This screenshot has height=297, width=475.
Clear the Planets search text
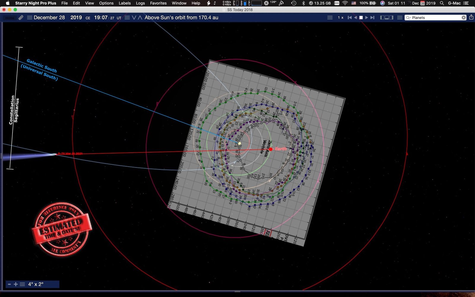point(463,18)
